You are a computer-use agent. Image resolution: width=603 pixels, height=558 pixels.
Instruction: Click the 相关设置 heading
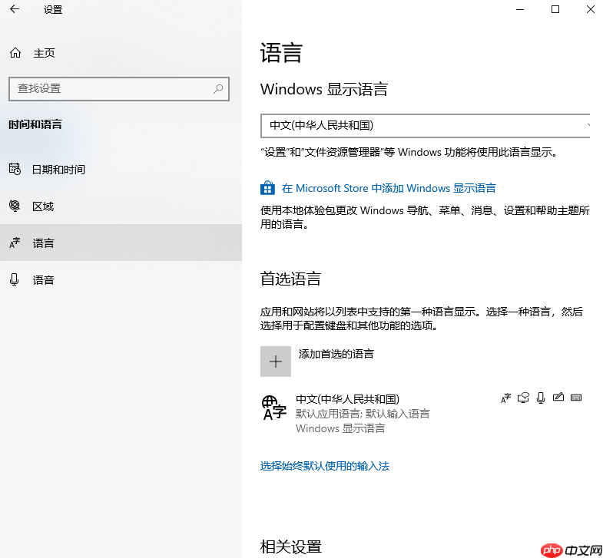coord(290,546)
